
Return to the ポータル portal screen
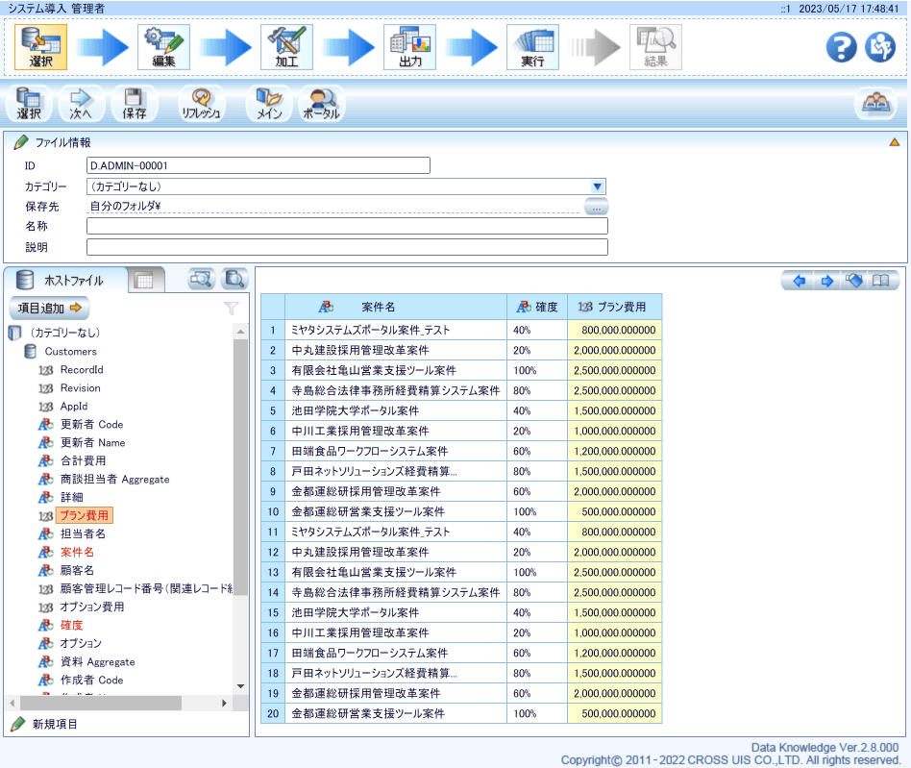click(x=319, y=103)
